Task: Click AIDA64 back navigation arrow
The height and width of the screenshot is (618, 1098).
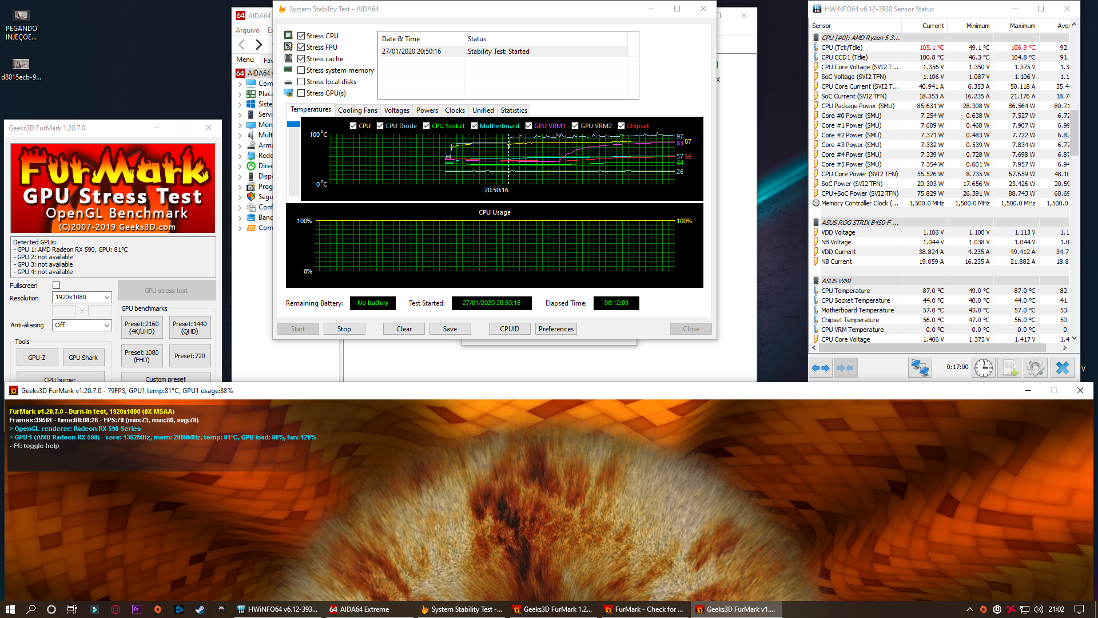Action: tap(242, 45)
